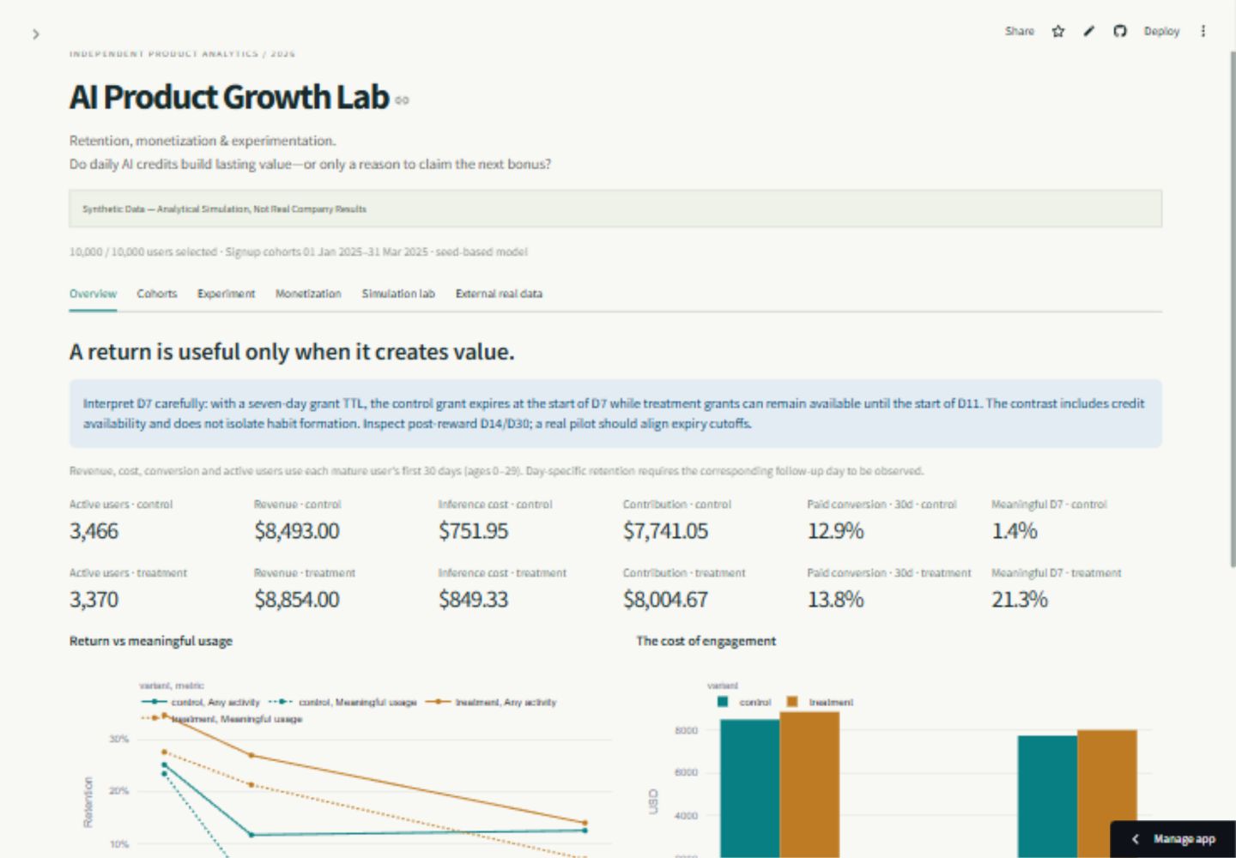This screenshot has width=1236, height=858.
Task: Click the "control, Meaningful usage" legend entry
Action: [342, 702]
